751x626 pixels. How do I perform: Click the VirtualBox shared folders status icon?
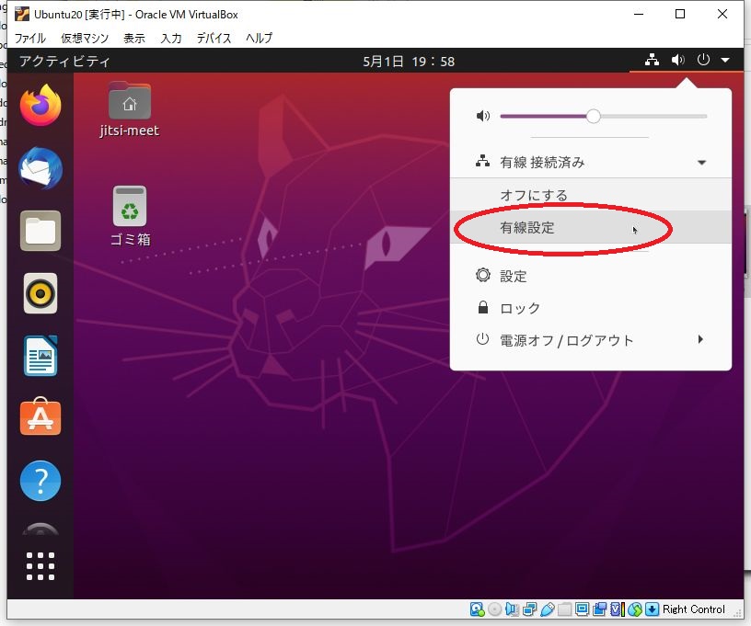[x=565, y=609]
